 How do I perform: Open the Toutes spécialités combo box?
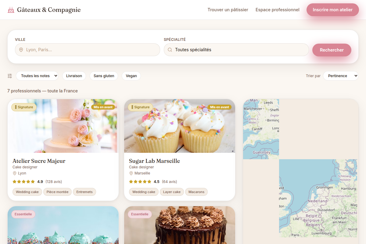click(x=236, y=50)
